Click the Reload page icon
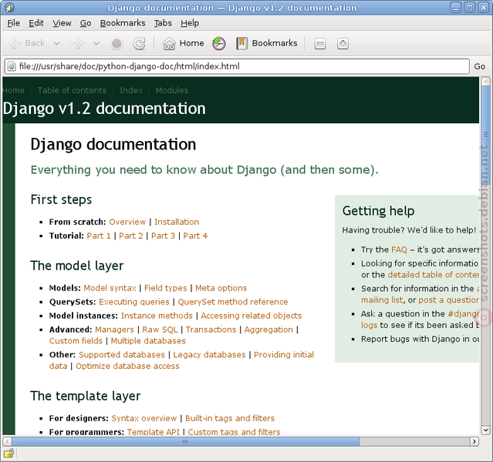This screenshot has width=493, height=462. pos(140,43)
